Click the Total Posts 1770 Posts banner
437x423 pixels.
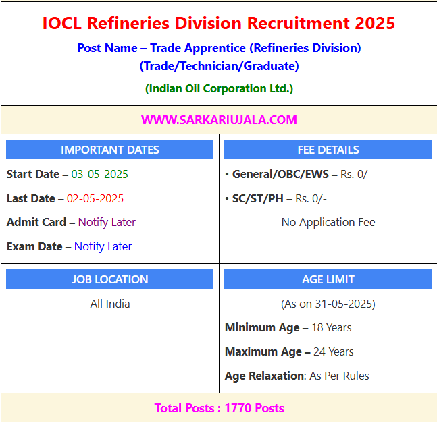pyautogui.click(x=219, y=408)
